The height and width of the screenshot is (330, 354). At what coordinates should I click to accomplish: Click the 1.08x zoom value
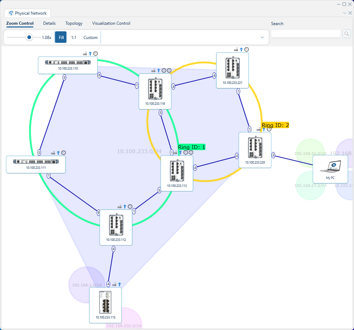click(x=47, y=38)
